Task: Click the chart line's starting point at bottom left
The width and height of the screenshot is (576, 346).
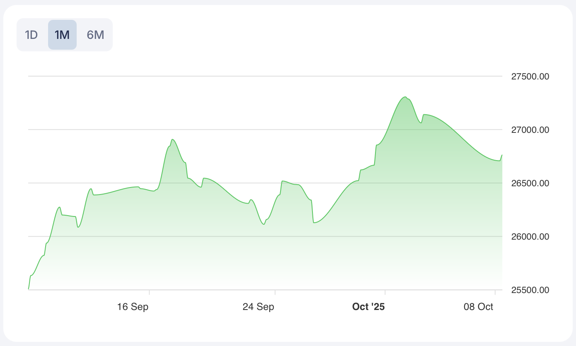Action: [x=29, y=289]
